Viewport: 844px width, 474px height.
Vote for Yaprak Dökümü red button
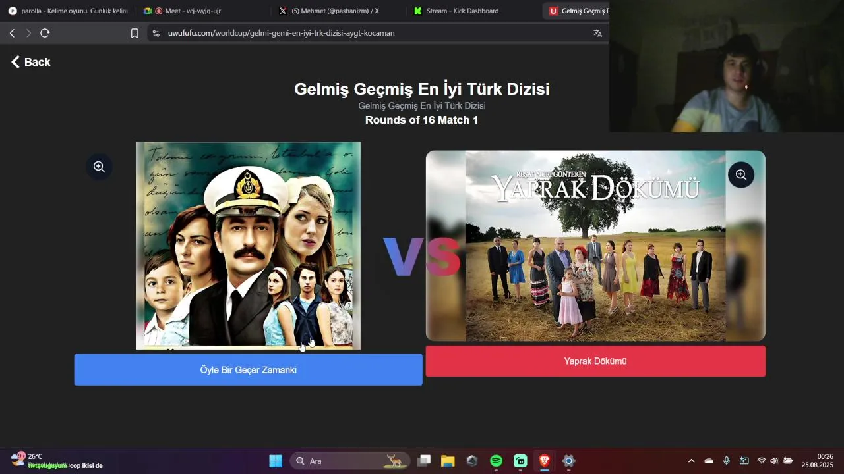pos(595,361)
